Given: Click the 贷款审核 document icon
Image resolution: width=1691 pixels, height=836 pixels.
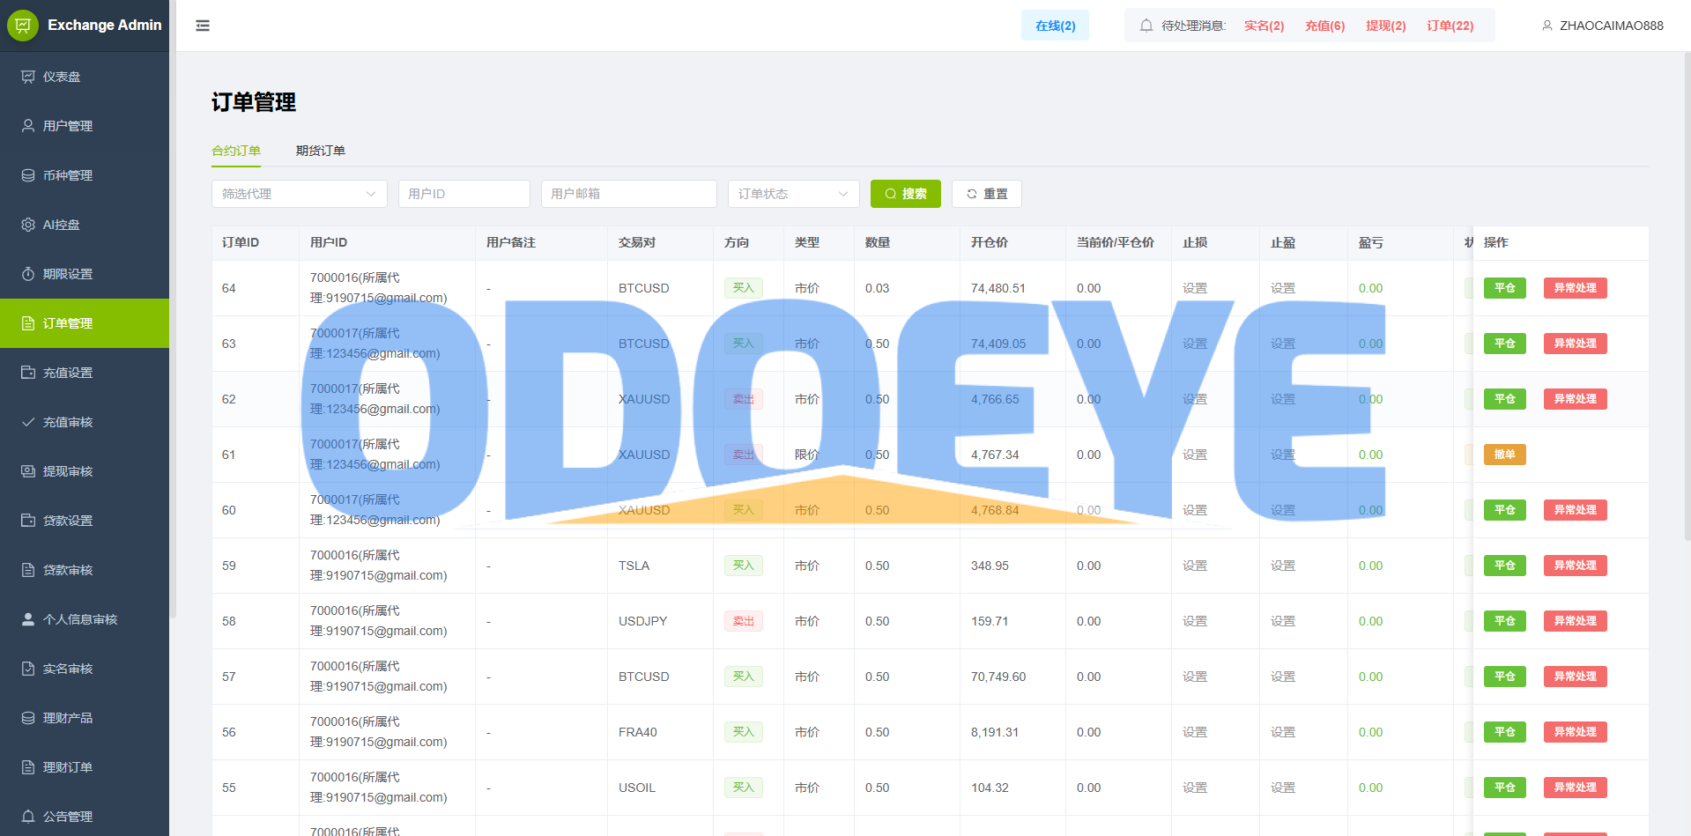Looking at the screenshot, I should tap(28, 570).
